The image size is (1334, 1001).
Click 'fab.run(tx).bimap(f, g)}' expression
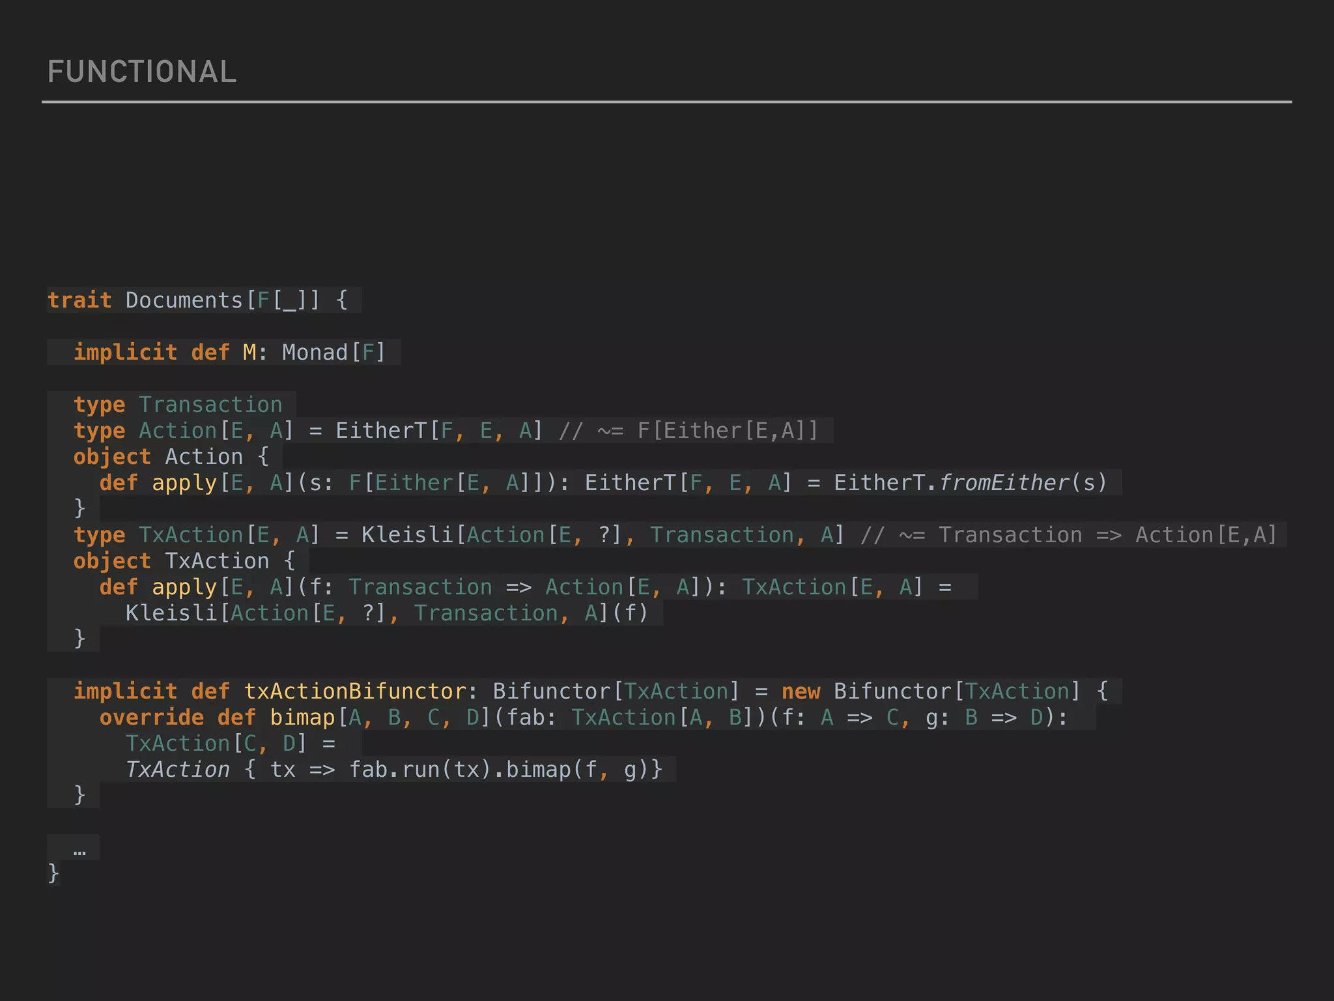(506, 770)
